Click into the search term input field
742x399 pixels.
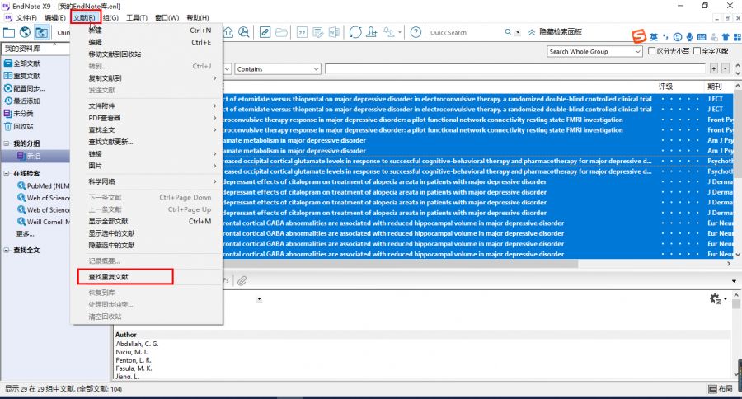click(x=516, y=69)
